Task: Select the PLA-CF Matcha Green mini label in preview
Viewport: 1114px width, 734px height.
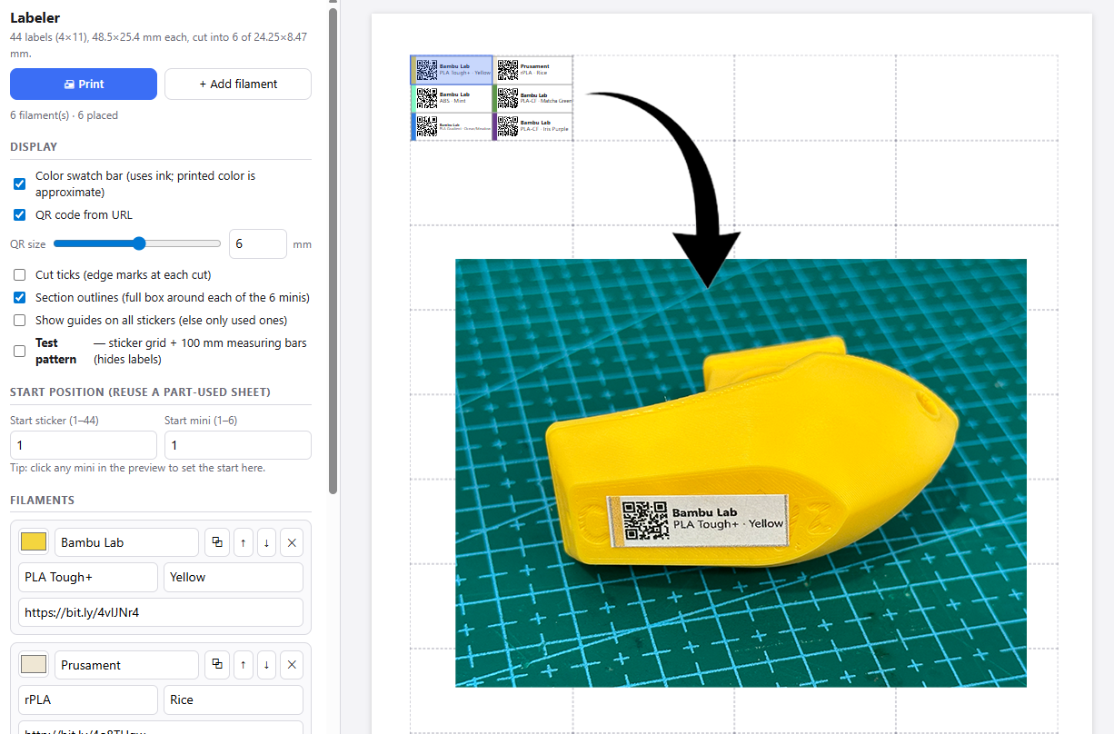Action: click(x=532, y=98)
